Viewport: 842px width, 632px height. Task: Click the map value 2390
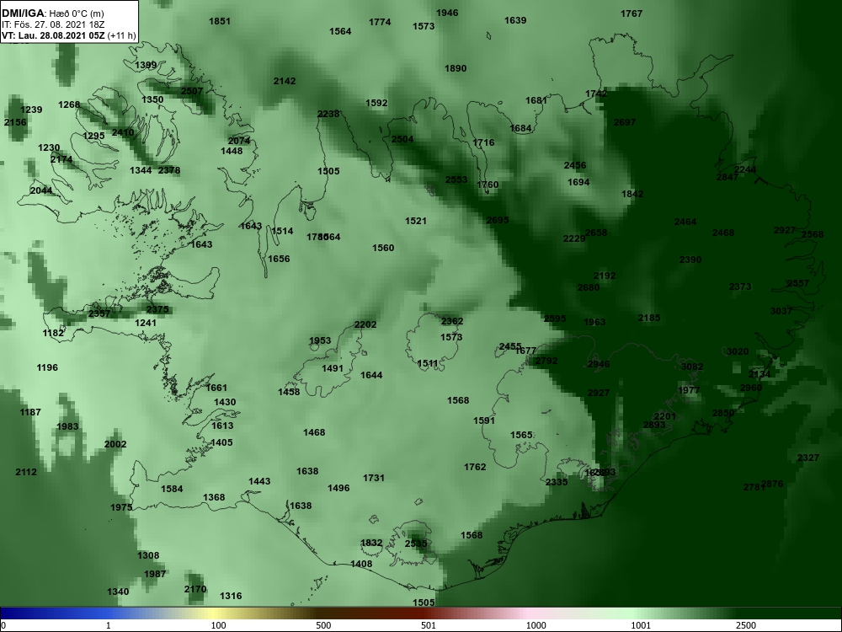690,260
